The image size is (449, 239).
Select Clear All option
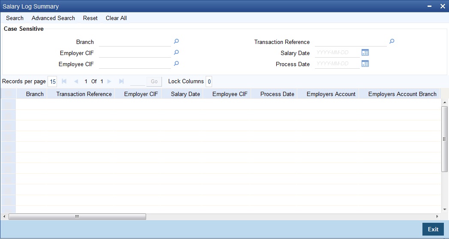coord(116,18)
